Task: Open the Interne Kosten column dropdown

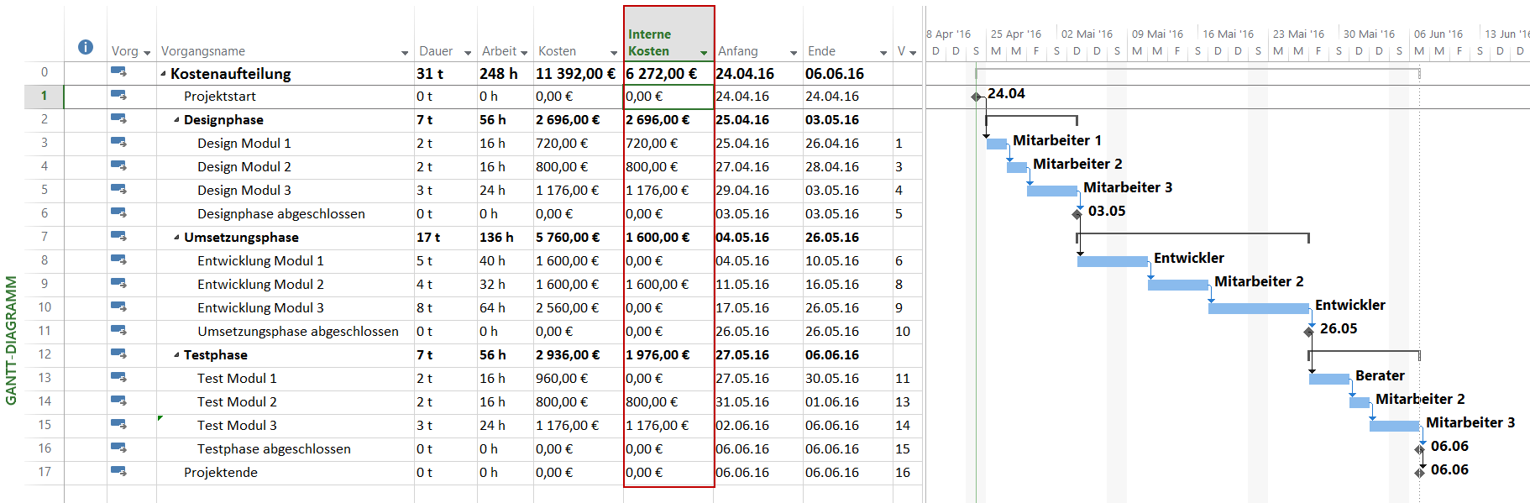Action: (704, 53)
